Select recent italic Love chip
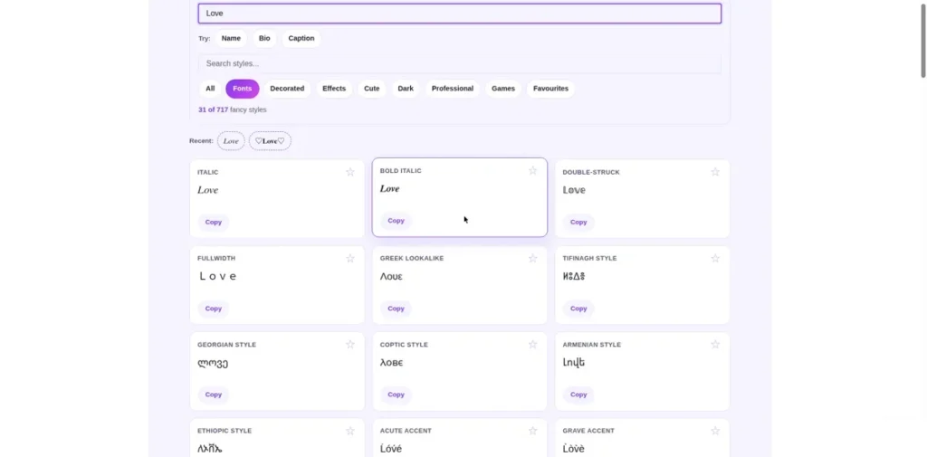 (231, 140)
